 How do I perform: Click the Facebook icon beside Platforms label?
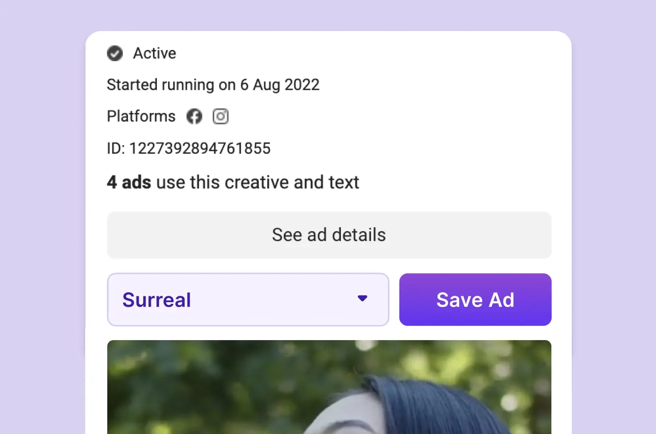coord(194,116)
